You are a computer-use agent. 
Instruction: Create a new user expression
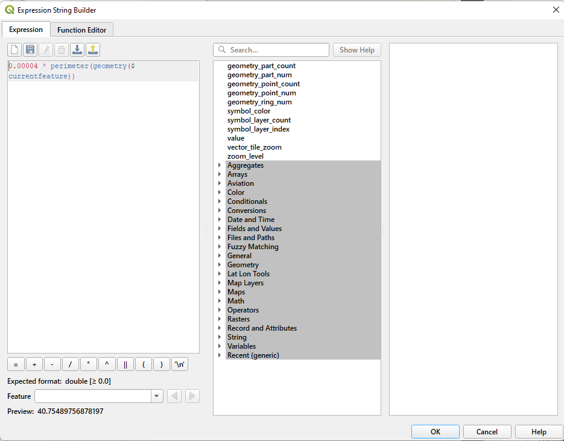tap(14, 49)
